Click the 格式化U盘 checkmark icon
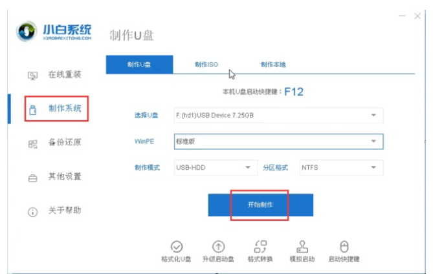 (177, 247)
